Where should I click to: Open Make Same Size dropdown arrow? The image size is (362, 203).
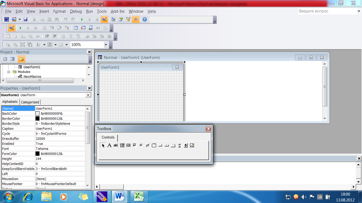[67, 45]
